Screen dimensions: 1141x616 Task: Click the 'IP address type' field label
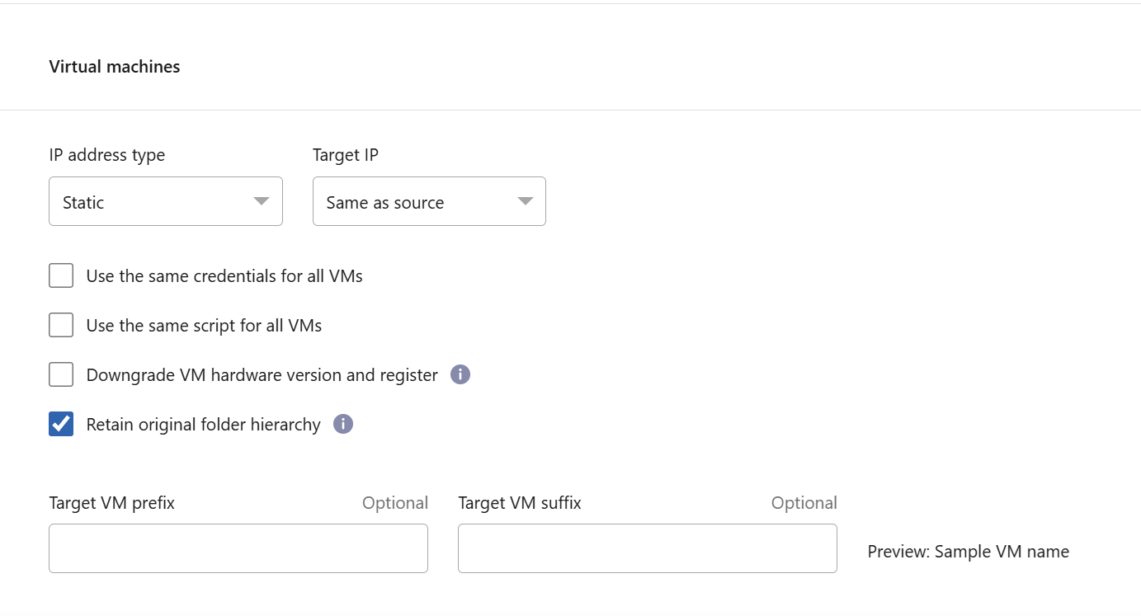point(107,155)
